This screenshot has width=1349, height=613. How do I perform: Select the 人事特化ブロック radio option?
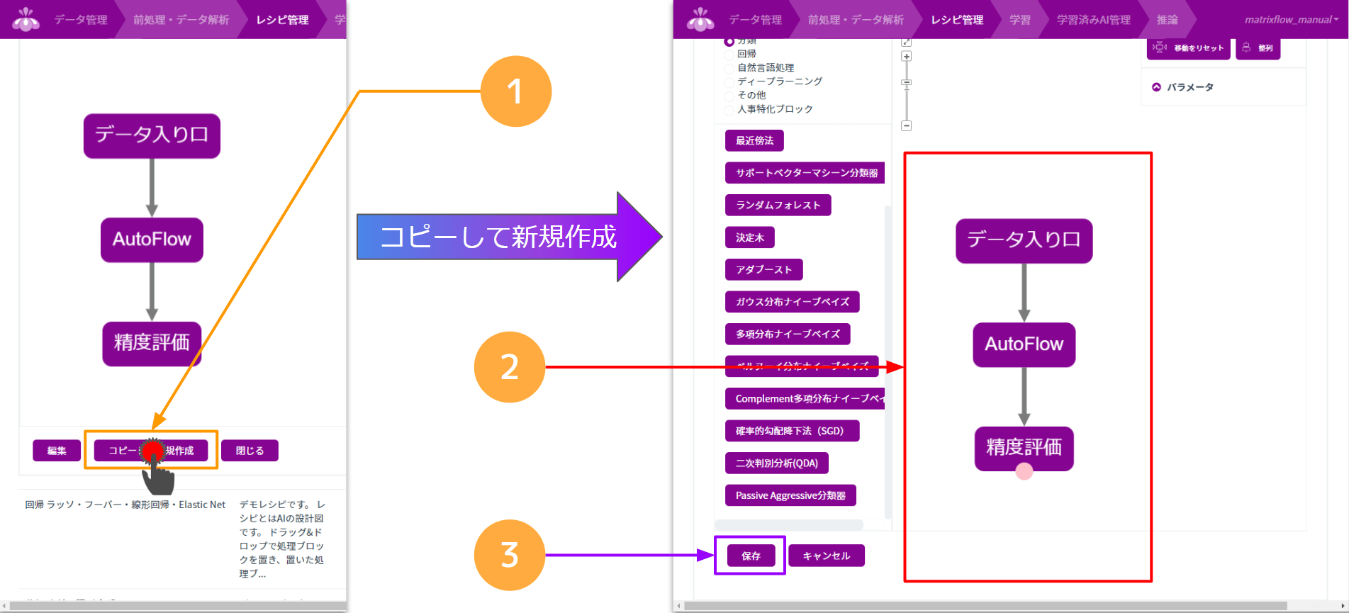click(729, 110)
